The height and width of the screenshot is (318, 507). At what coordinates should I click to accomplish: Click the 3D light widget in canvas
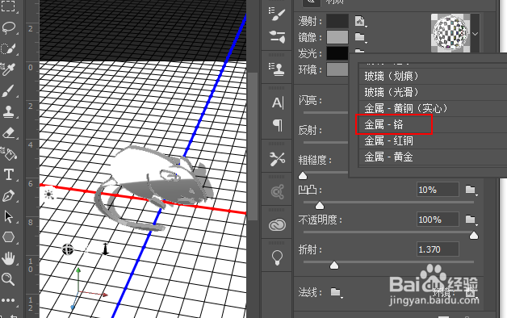click(49, 195)
